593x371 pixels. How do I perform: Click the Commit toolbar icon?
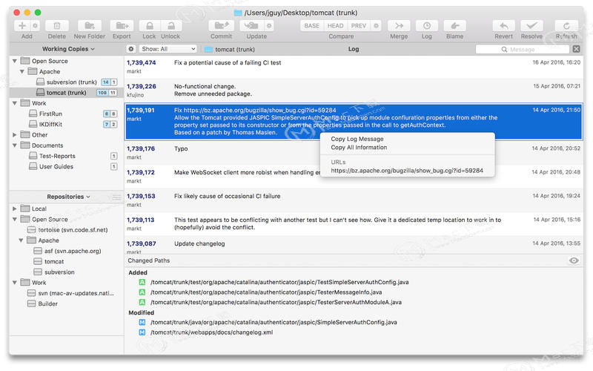(x=221, y=26)
